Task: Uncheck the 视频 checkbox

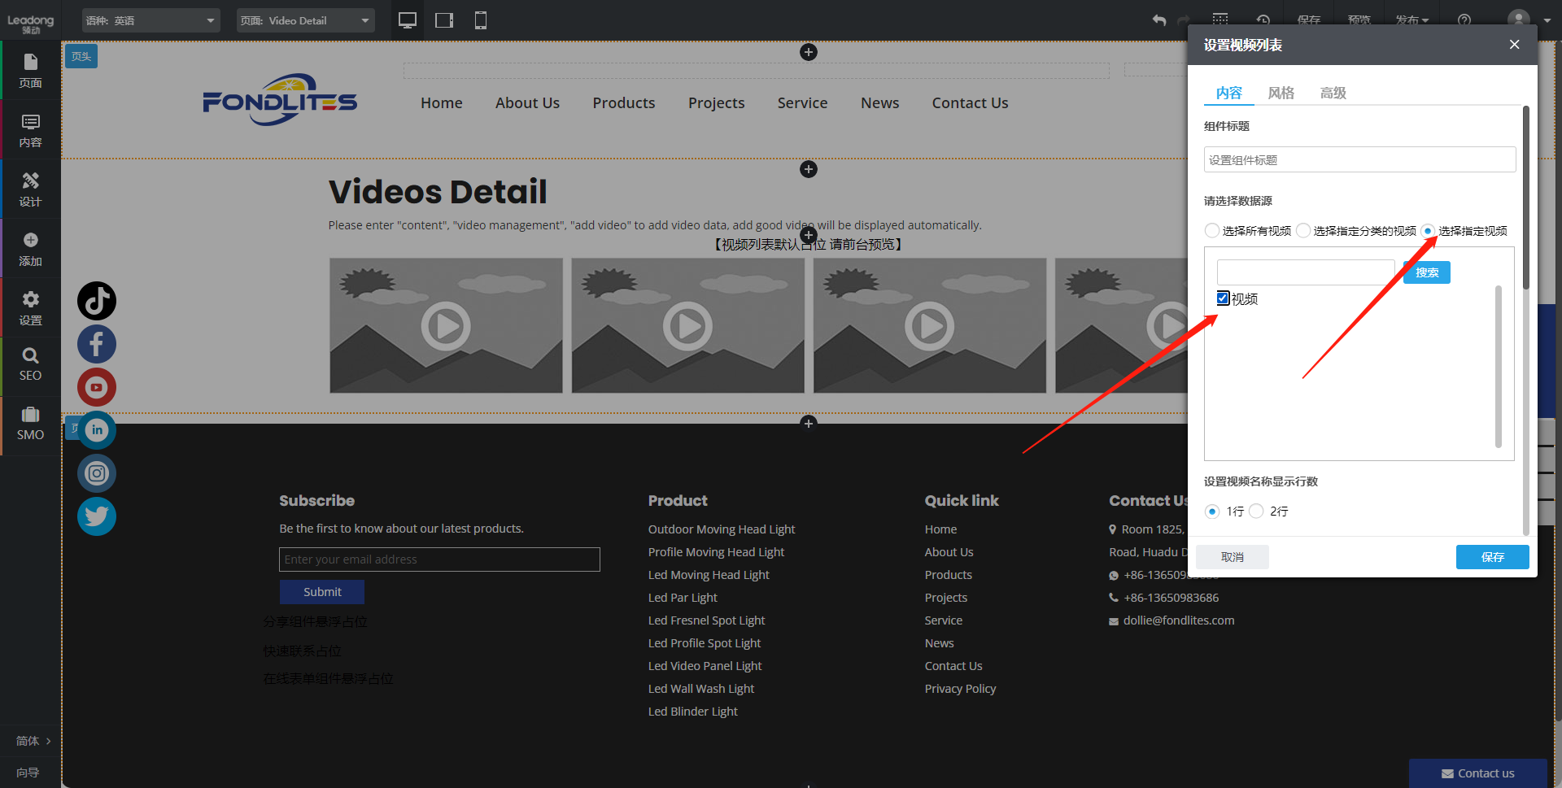Action: coord(1223,298)
